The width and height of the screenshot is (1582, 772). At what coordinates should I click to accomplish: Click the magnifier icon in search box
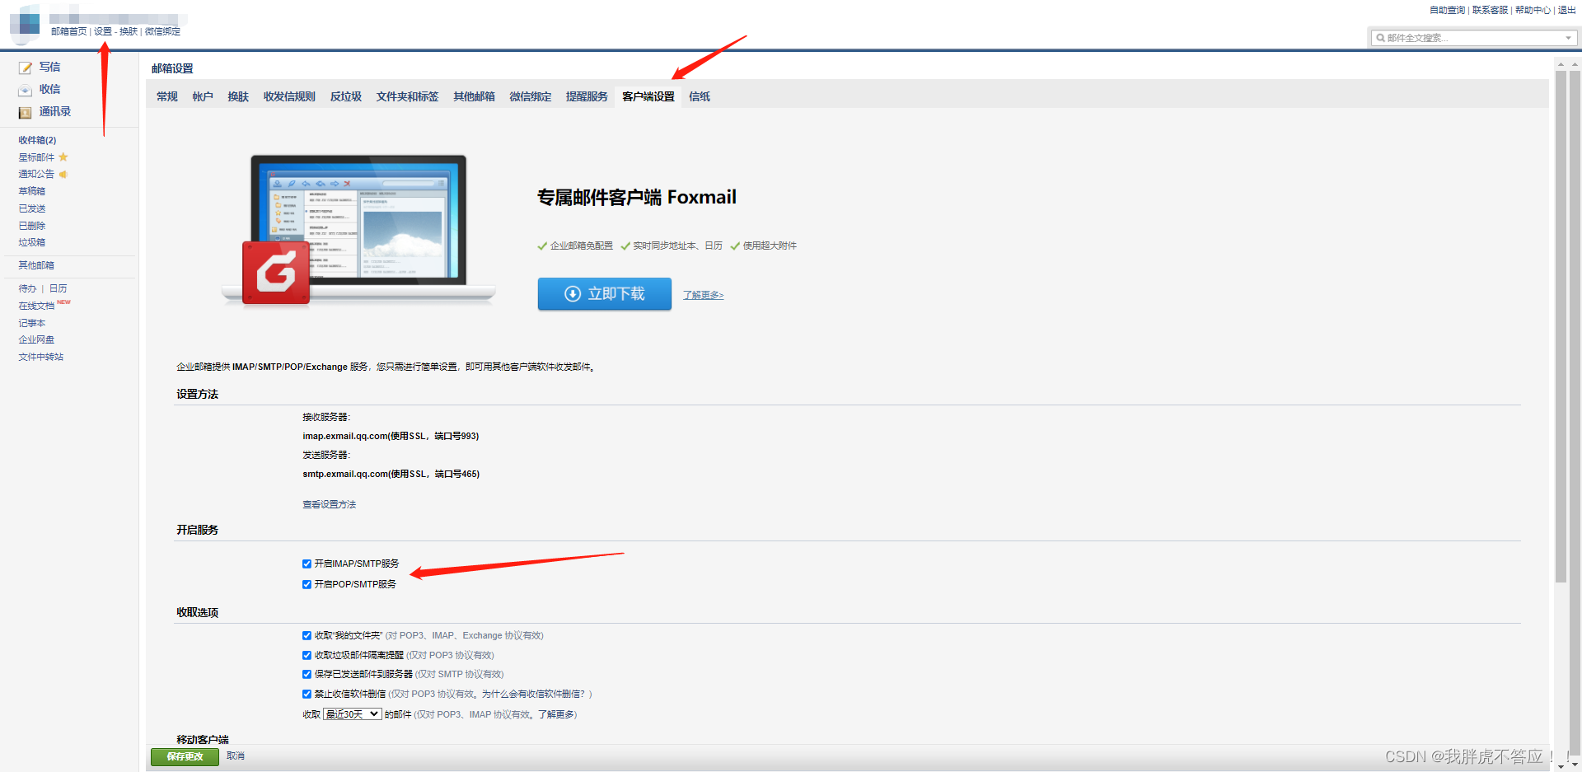point(1380,38)
